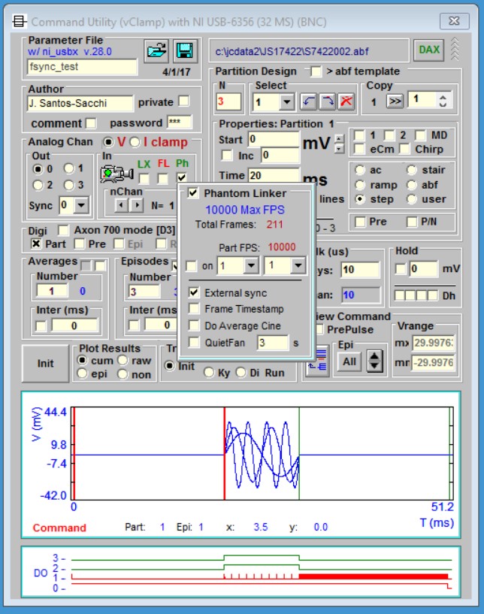The image size is (484, 614).
Task: Select Out channel 3 radio
Action: point(69,185)
